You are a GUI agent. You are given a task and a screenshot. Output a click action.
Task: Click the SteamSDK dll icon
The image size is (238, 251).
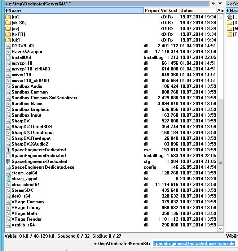click(8, 190)
